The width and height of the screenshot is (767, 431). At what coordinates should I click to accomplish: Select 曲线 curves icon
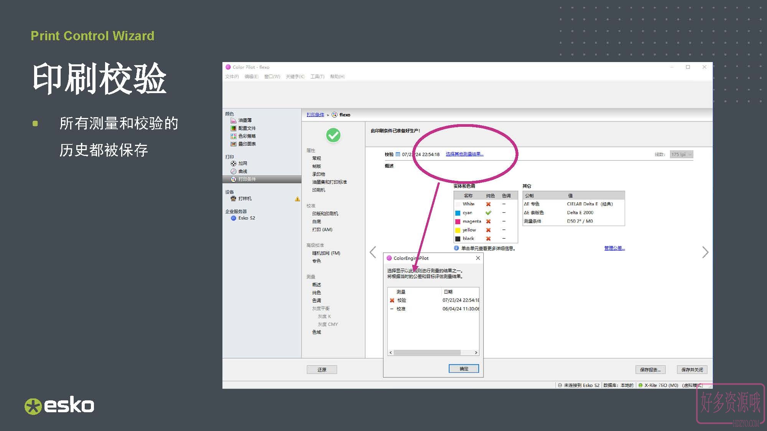(x=233, y=171)
